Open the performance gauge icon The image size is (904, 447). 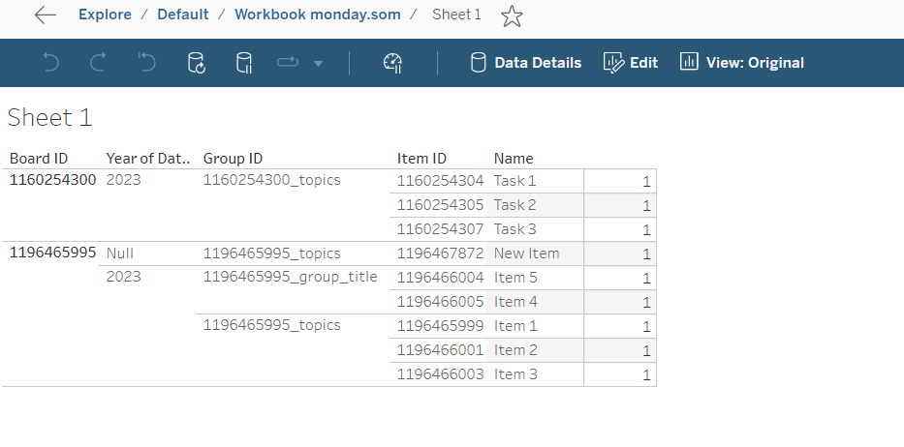pos(392,63)
